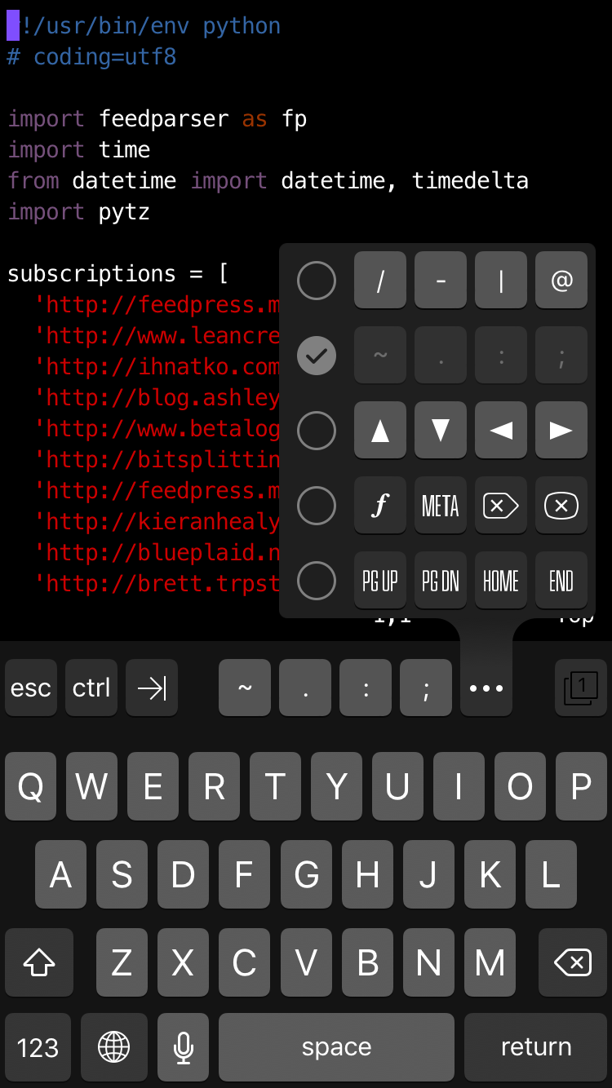The image size is (612, 1088).
Task: Tap the function (f) key in popup
Action: pos(380,506)
